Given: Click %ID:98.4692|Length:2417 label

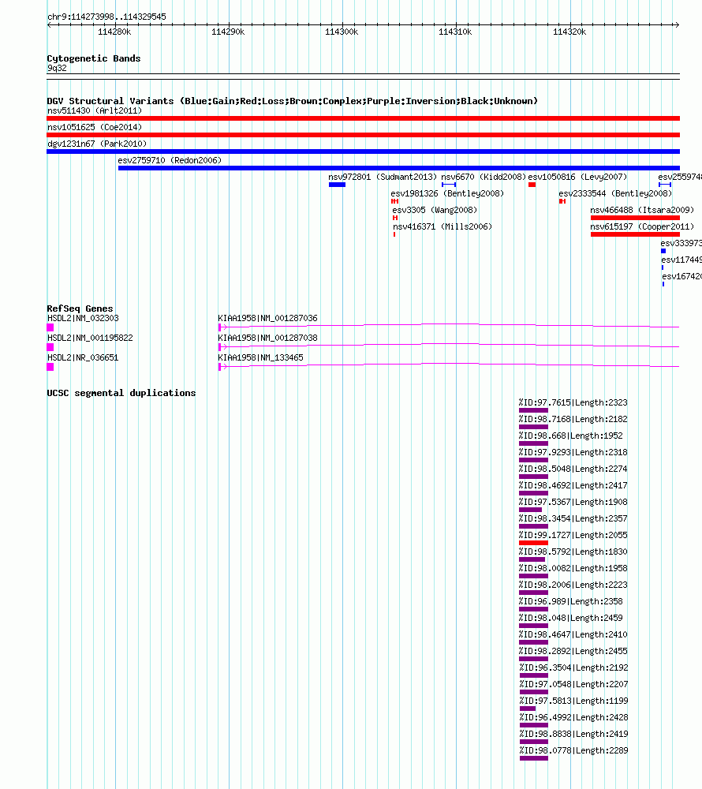Looking at the screenshot, I should tap(573, 485).
